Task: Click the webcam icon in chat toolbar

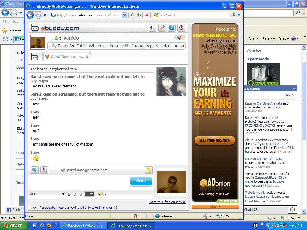Action: tap(44, 170)
